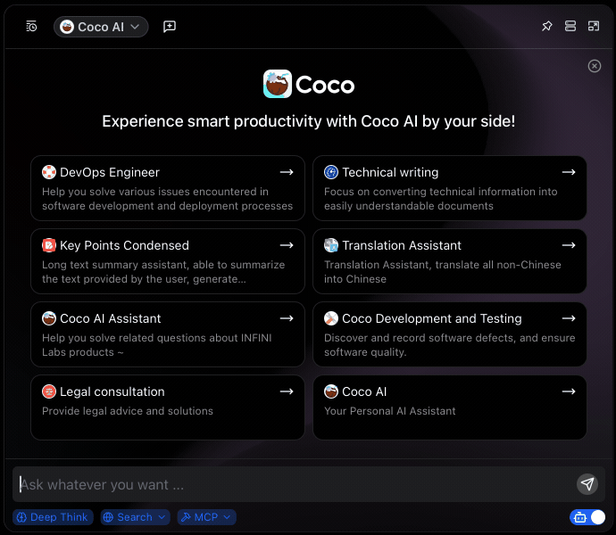Open the Technical writing assistant card
Image resolution: width=616 pixels, height=535 pixels.
[449, 188]
